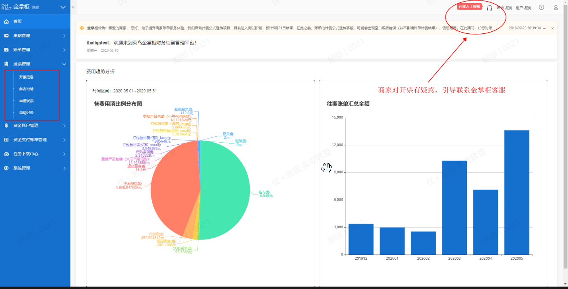Click the 201912 bar in the chart
The width and height of the screenshot is (568, 289).
pyautogui.click(x=361, y=239)
